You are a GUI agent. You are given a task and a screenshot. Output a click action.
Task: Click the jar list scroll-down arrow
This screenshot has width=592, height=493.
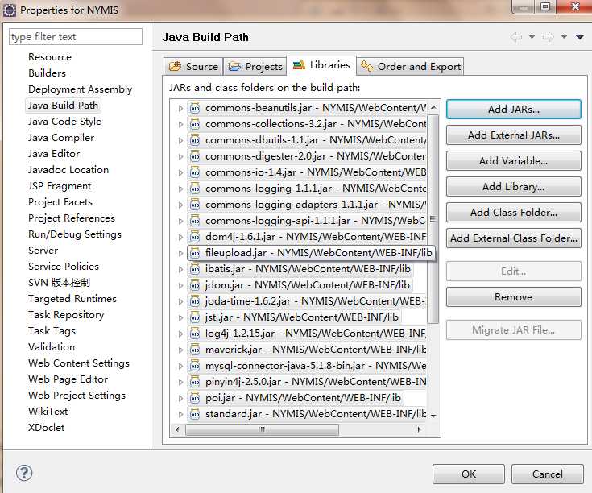click(x=433, y=416)
